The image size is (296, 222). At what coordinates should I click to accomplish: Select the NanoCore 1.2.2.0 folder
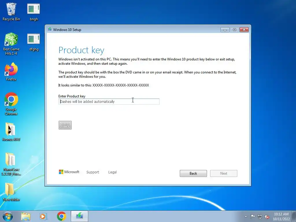point(11,164)
